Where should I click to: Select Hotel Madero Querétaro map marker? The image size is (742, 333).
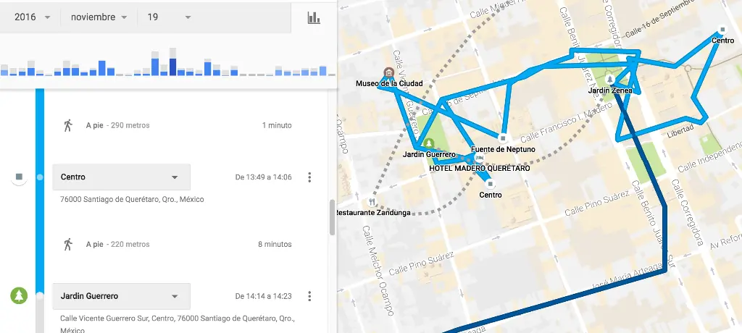point(479,159)
